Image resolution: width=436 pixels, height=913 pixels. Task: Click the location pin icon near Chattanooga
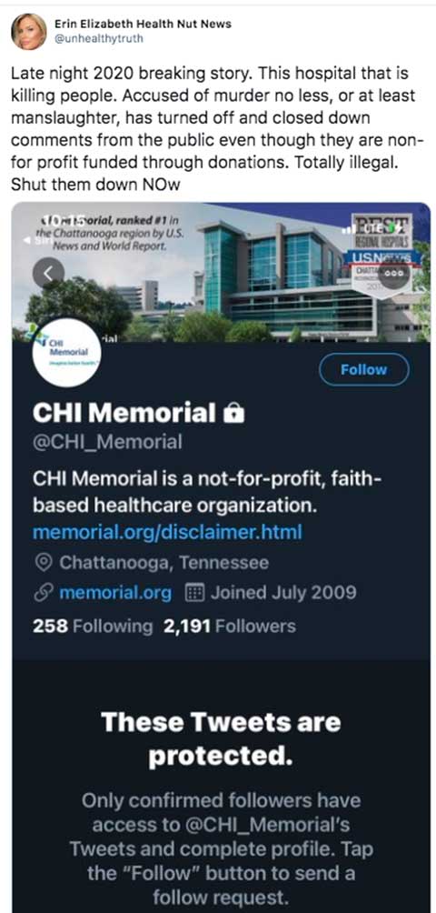tap(43, 563)
